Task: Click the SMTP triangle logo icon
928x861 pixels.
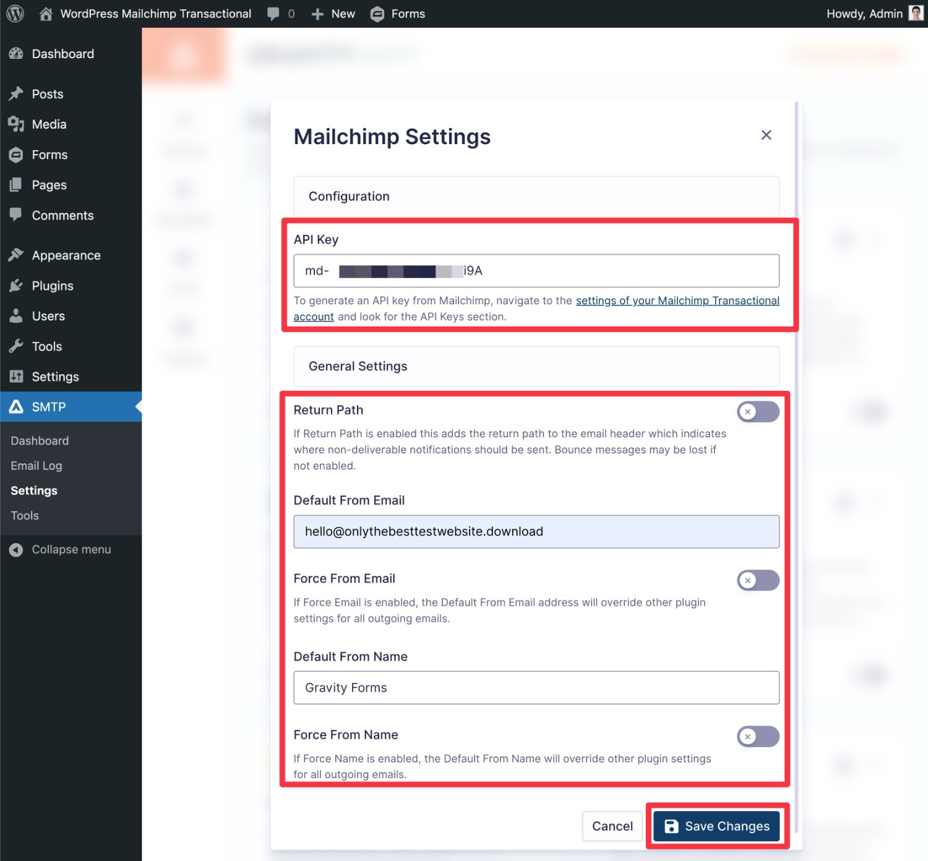Action: (16, 407)
